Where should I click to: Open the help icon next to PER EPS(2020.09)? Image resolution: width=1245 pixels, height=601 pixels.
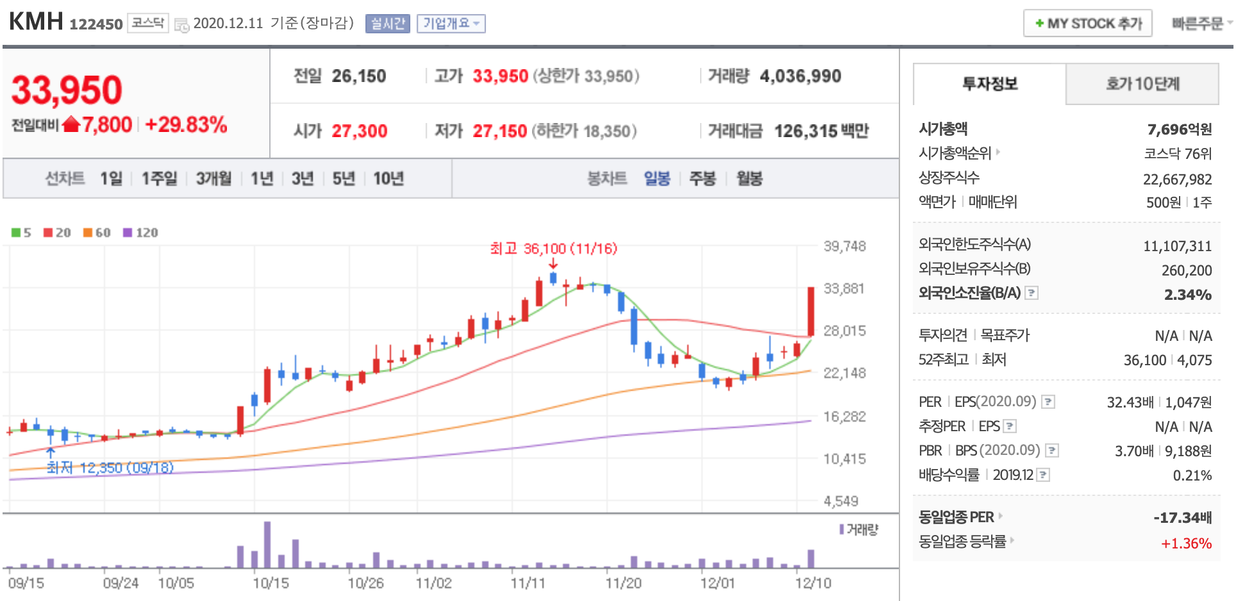click(x=1048, y=402)
